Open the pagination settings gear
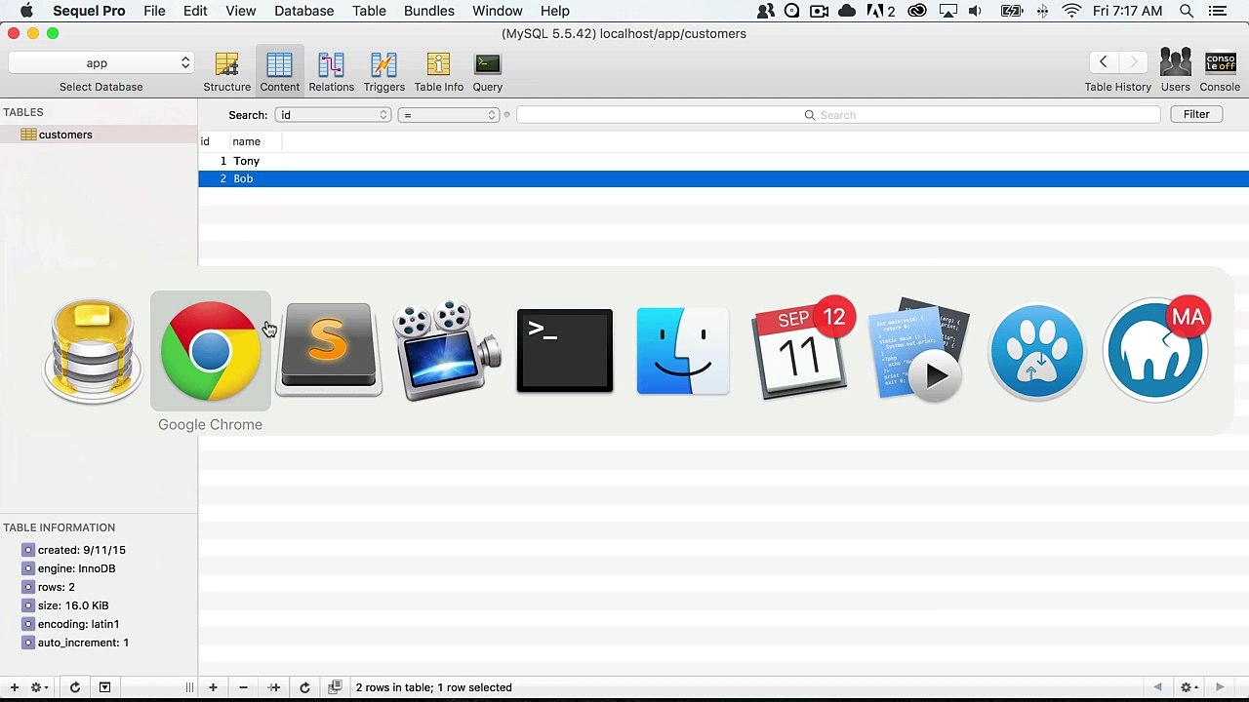 click(x=1189, y=687)
